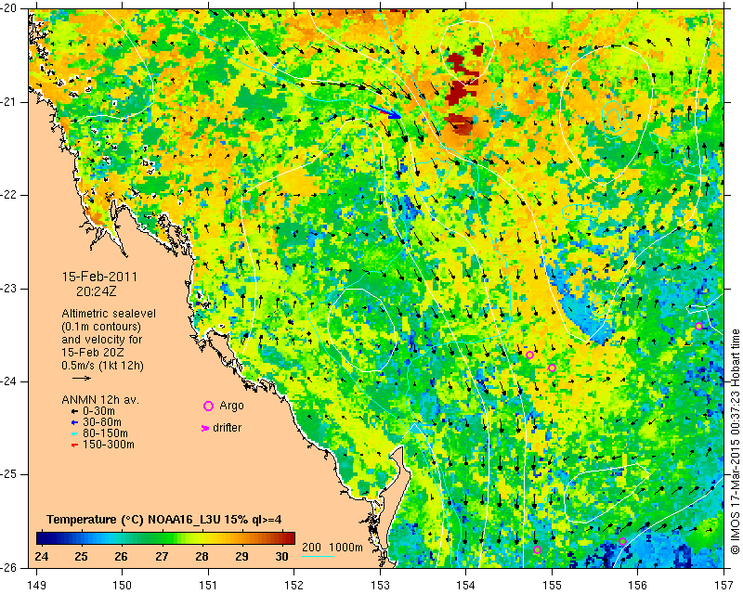Click the latitude axis label -24

(x=9, y=381)
